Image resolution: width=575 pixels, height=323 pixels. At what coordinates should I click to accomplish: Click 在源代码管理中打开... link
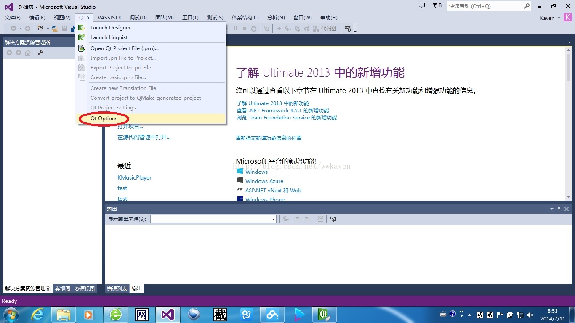(144, 137)
